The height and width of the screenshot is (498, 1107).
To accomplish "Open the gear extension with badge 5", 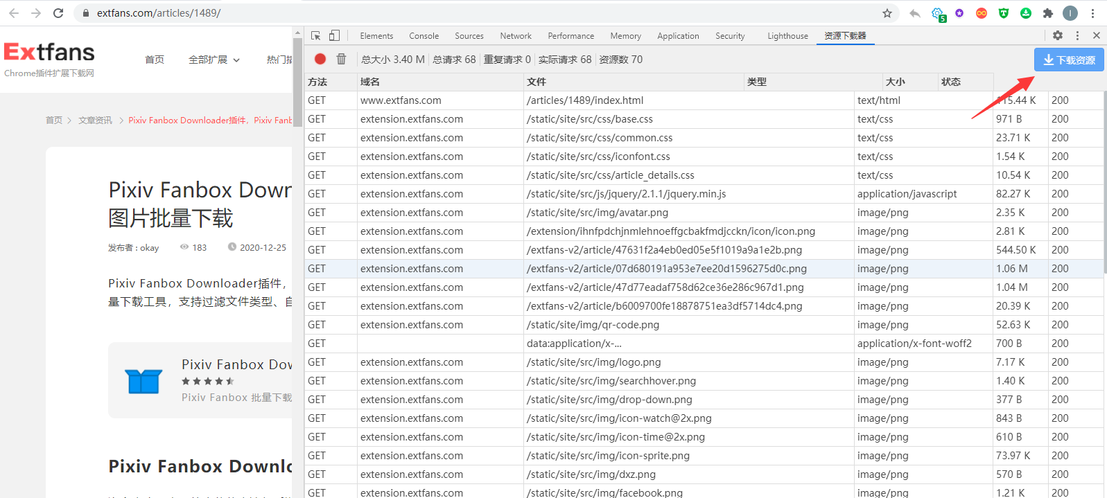I will tap(938, 14).
